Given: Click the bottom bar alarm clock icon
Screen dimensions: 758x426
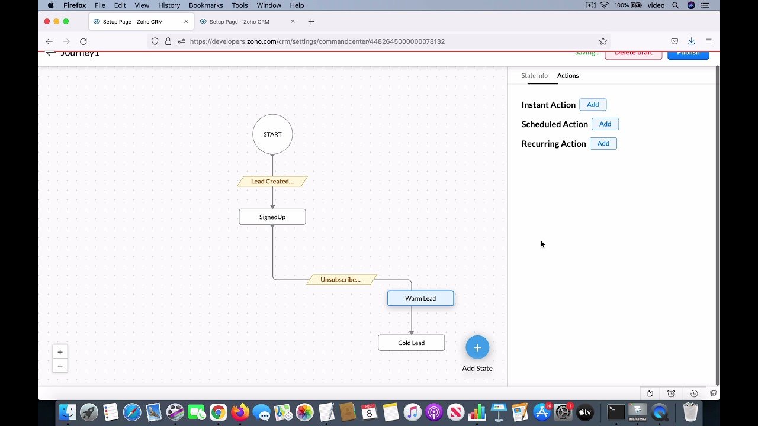Looking at the screenshot, I should click(x=671, y=393).
